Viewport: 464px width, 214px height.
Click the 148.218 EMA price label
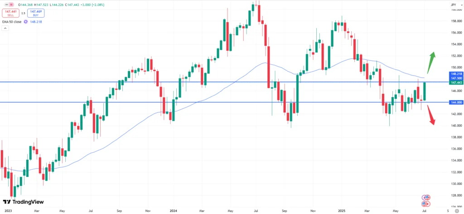point(455,73)
